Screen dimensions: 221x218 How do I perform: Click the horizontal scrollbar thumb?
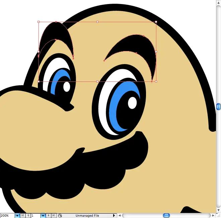(166, 215)
